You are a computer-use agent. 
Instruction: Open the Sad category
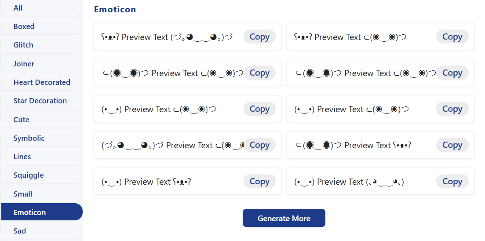coord(42,231)
